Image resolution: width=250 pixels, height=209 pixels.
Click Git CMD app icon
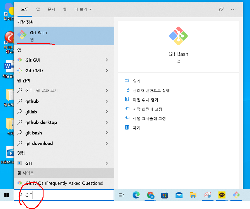pyautogui.click(x=20, y=70)
